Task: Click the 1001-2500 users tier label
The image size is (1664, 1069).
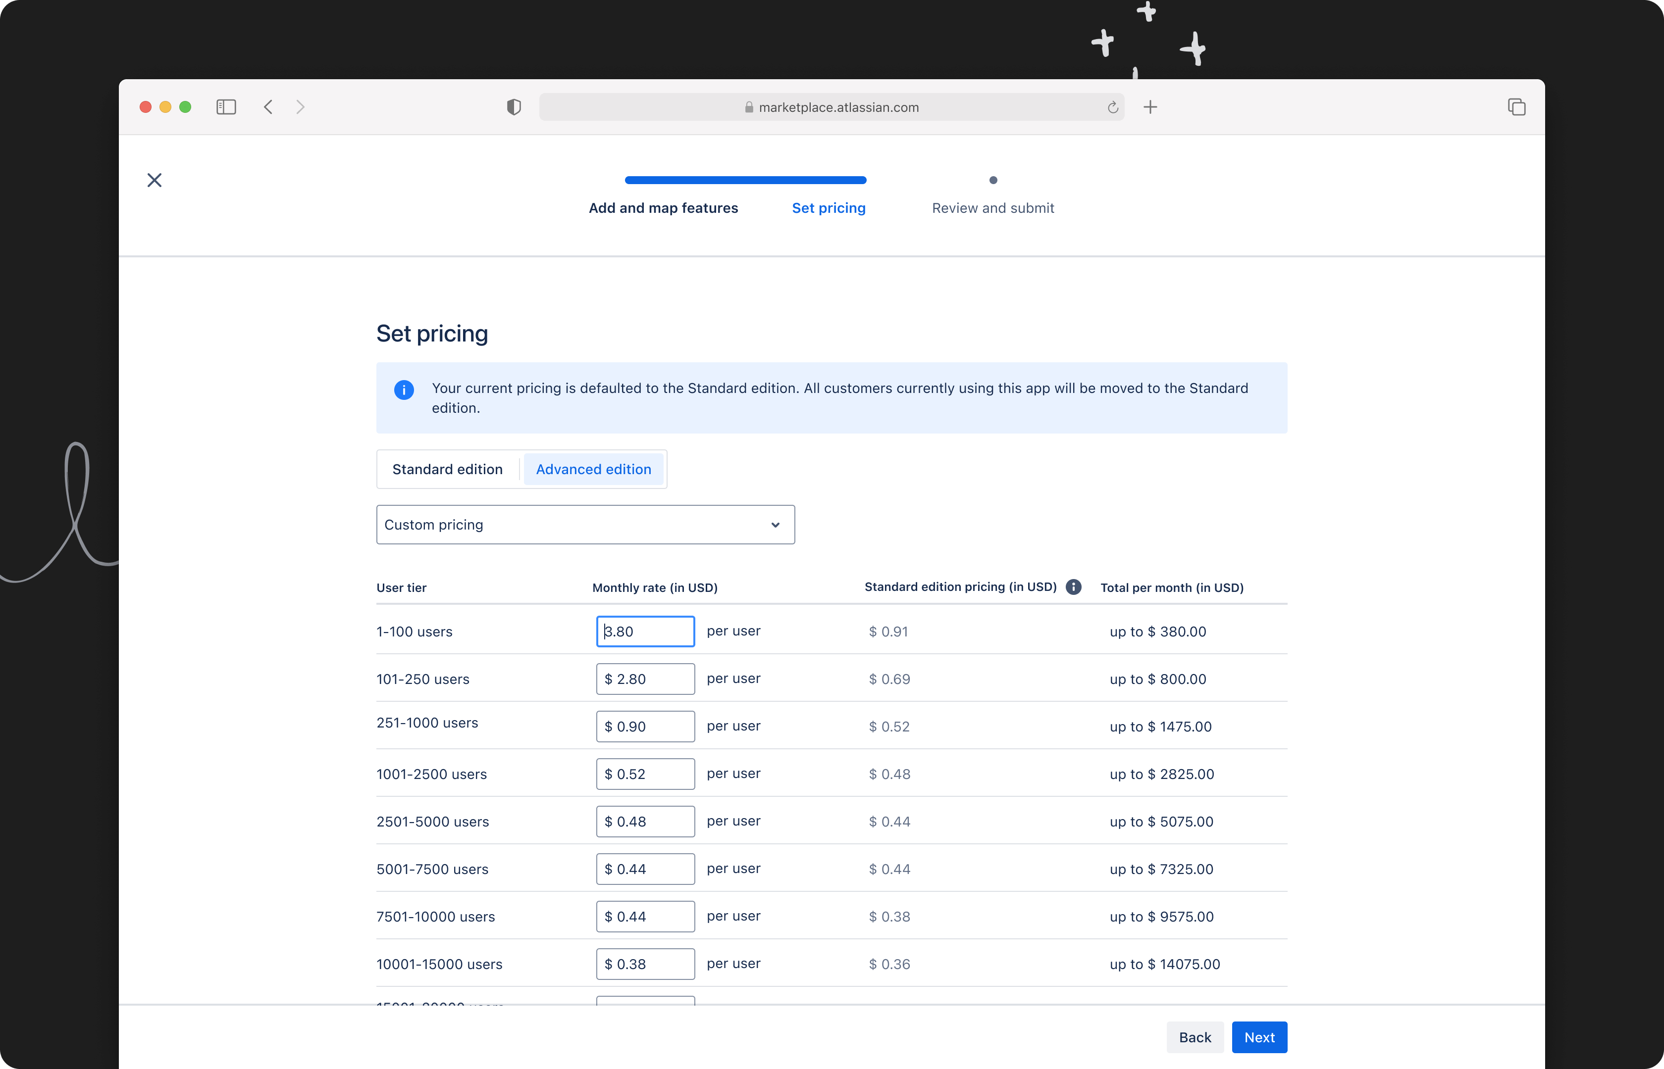Action: (431, 775)
